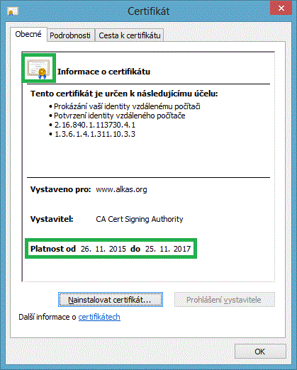
Task: Switch to the Obecné tab
Action: pos(28,34)
